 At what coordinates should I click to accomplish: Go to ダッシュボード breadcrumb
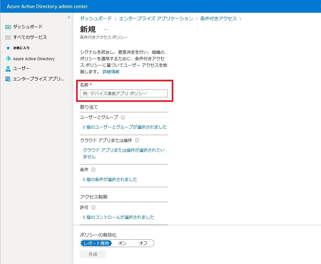tap(96, 19)
